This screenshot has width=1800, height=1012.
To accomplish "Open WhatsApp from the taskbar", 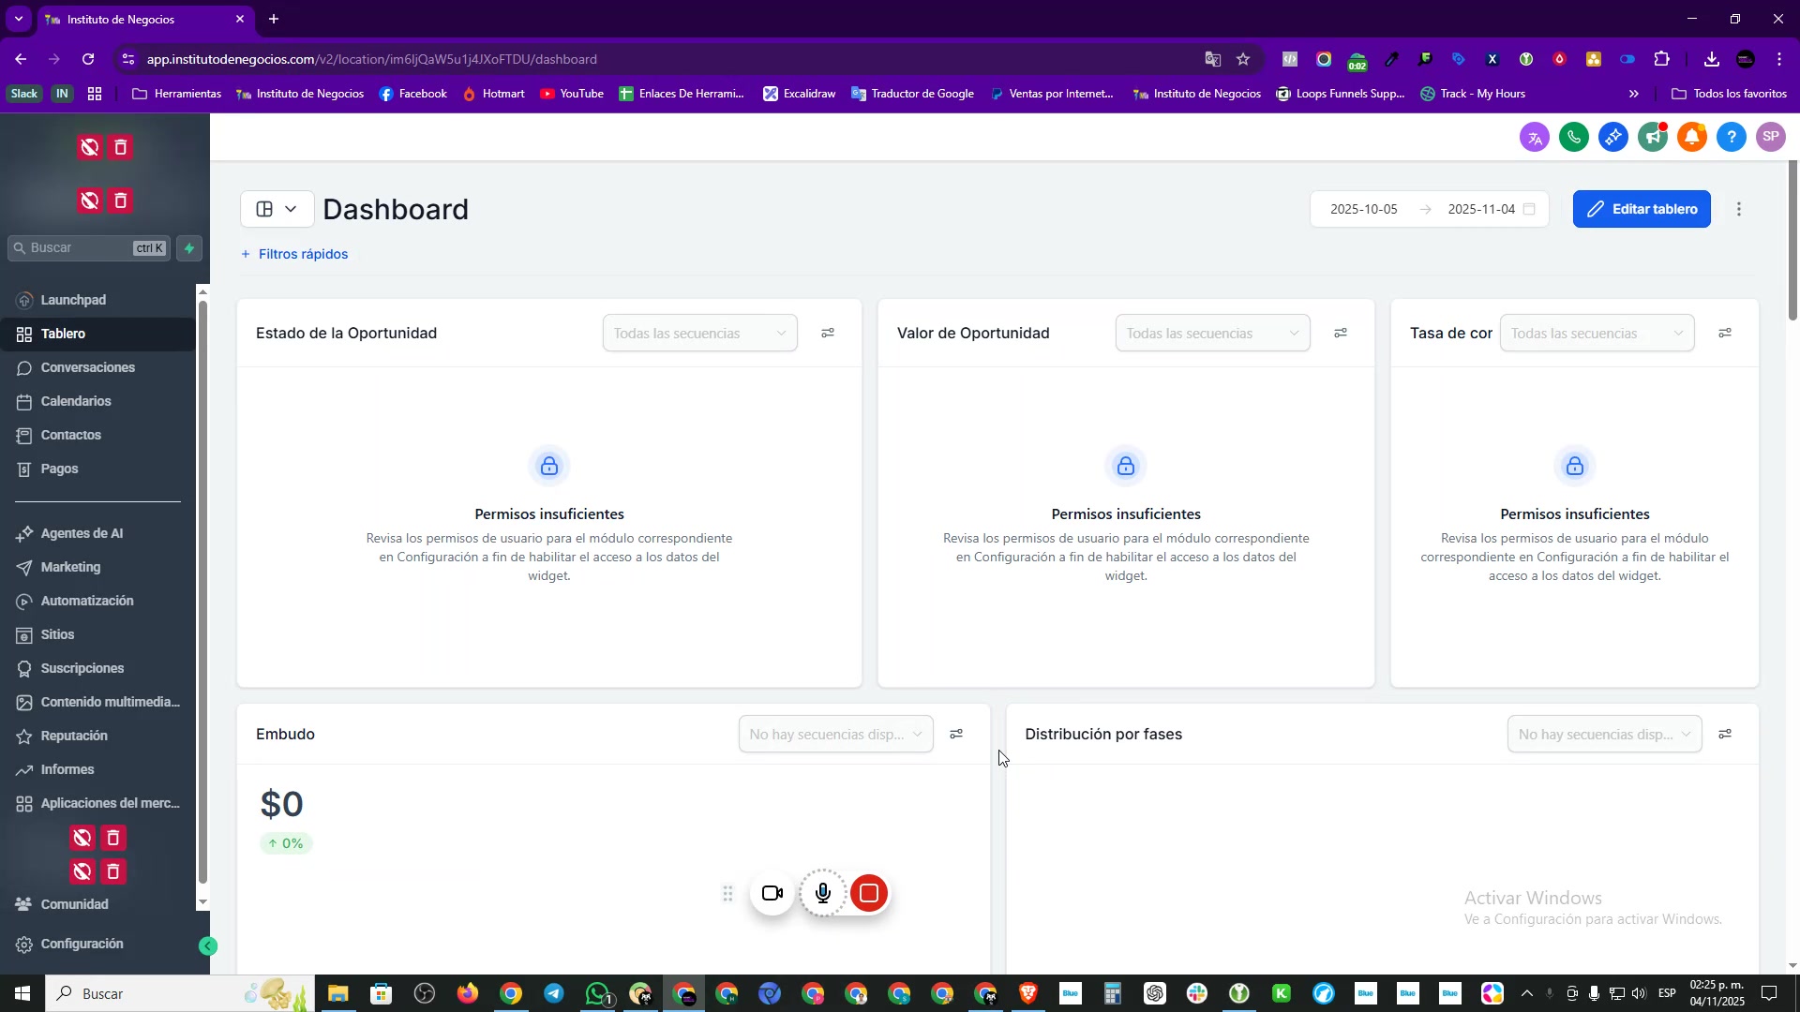I will 597,994.
